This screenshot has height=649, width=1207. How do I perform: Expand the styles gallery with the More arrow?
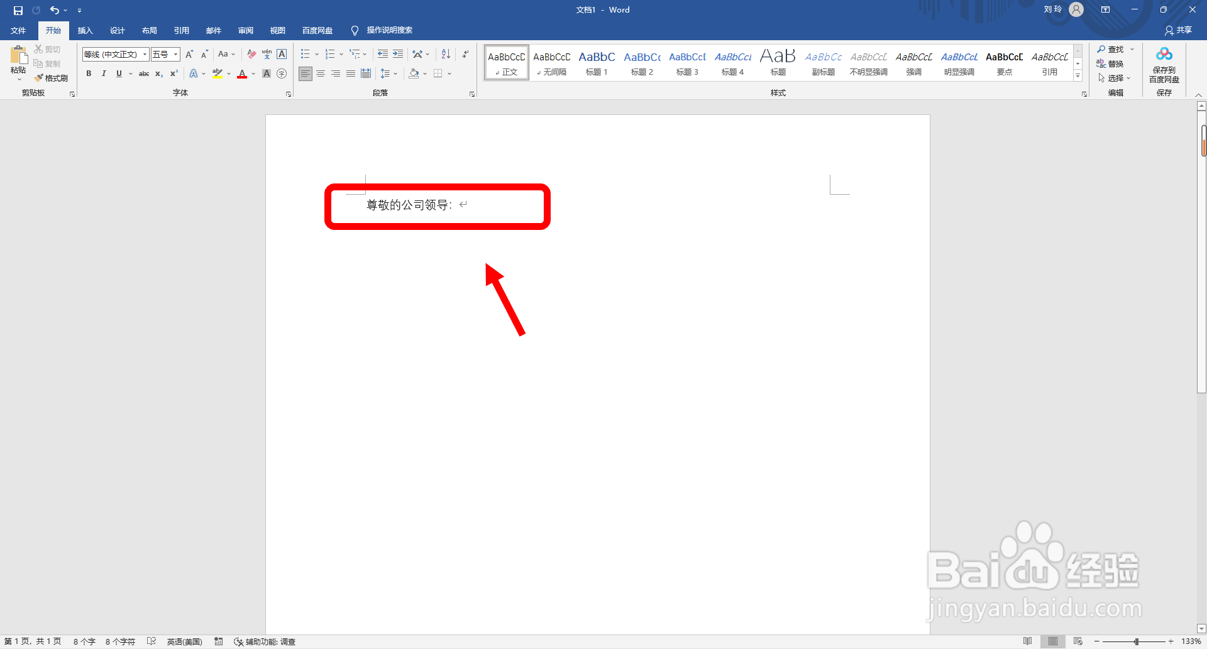tap(1077, 75)
